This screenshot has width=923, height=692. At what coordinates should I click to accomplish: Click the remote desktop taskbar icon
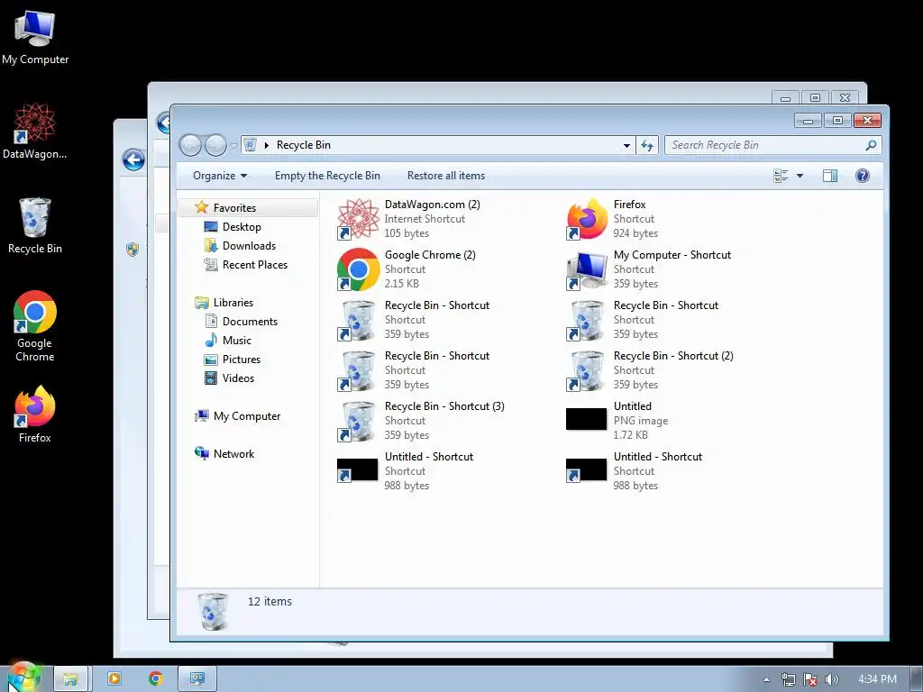click(x=197, y=679)
